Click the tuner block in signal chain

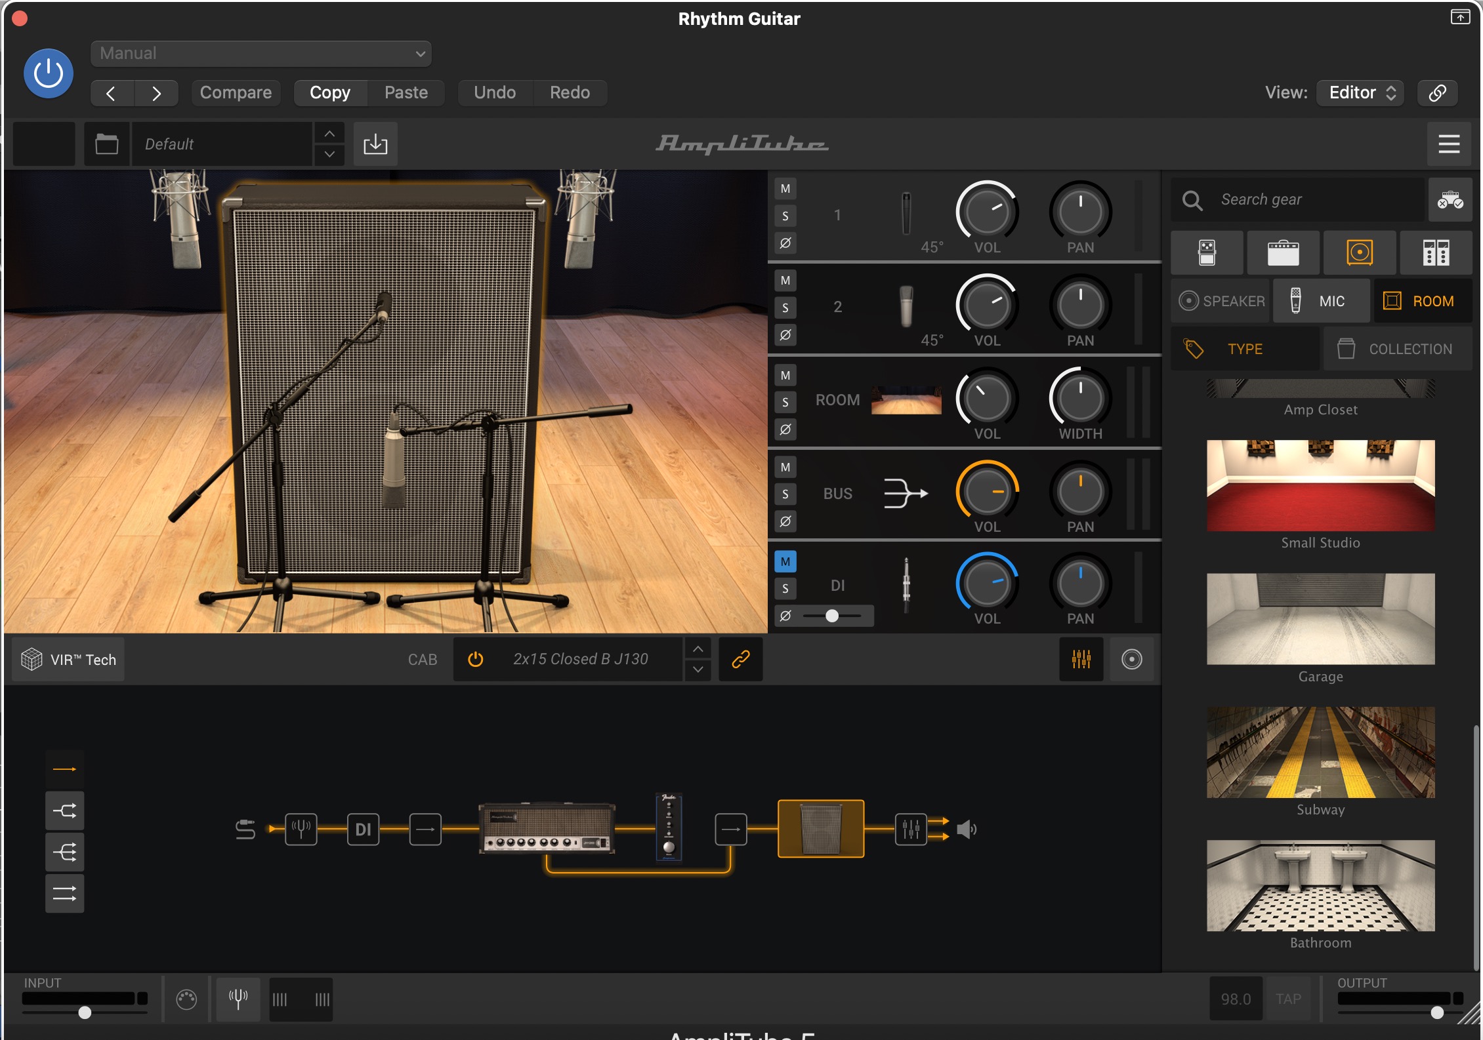click(301, 830)
